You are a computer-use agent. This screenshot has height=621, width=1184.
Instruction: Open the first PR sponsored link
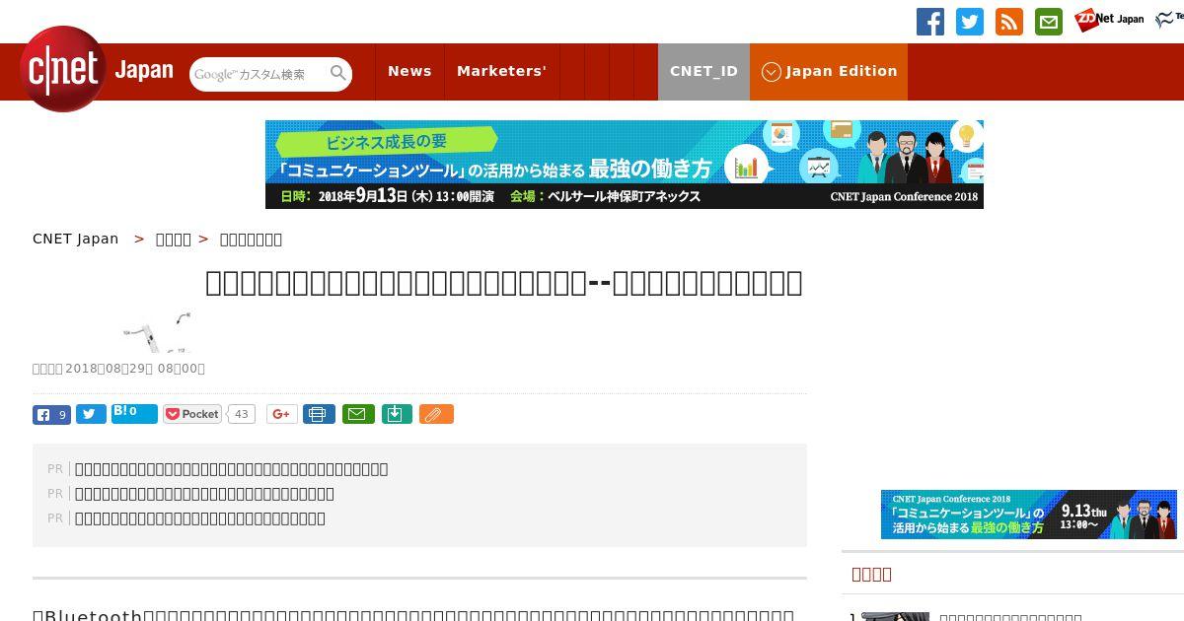coord(231,469)
